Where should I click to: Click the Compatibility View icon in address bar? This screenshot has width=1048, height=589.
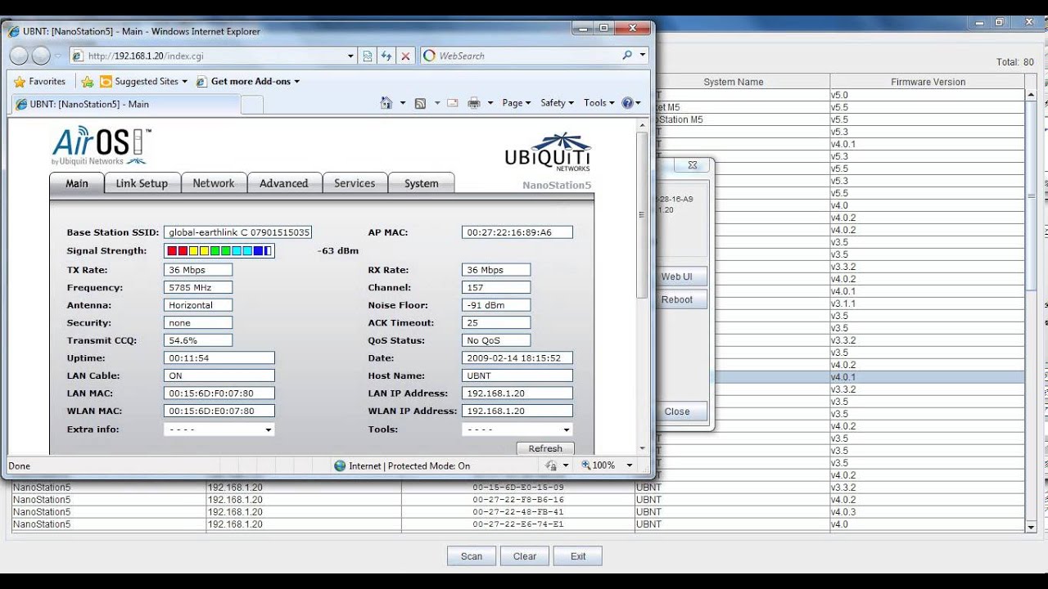368,56
